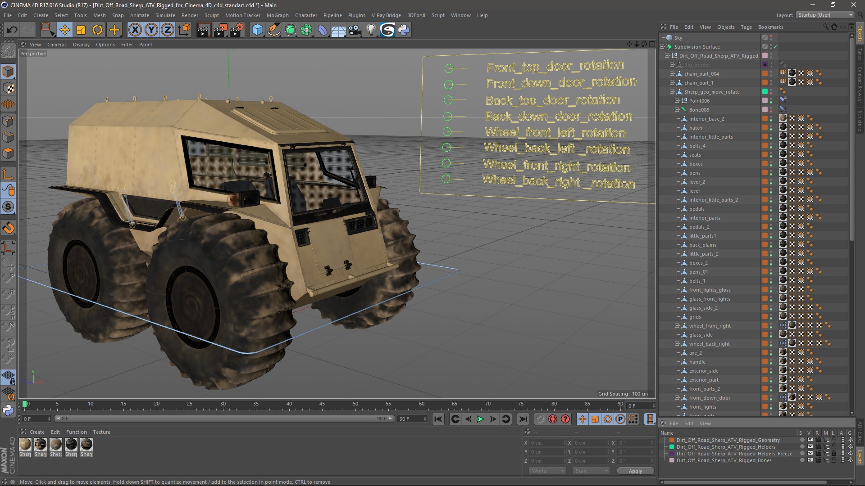Viewport: 865px width, 486px height.
Task: Click the Rigged_Bones layer color swatch
Action: pos(672,460)
